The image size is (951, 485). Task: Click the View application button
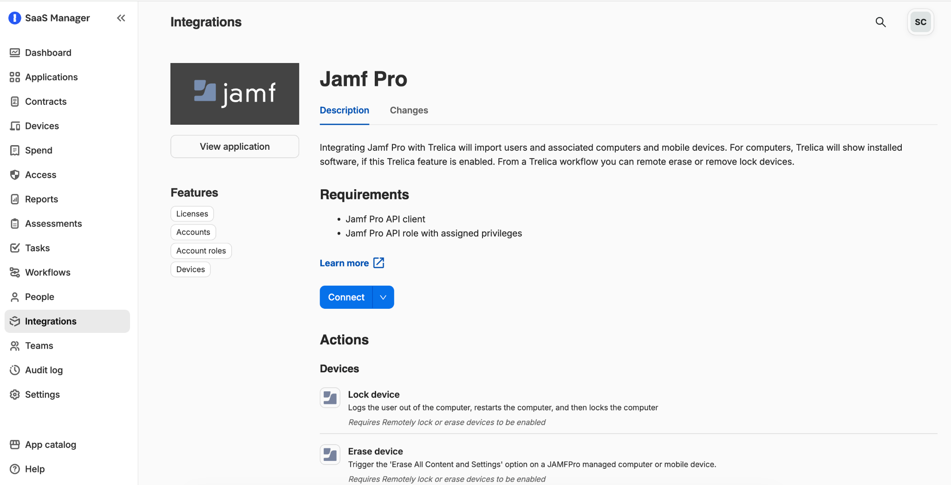[x=234, y=147]
